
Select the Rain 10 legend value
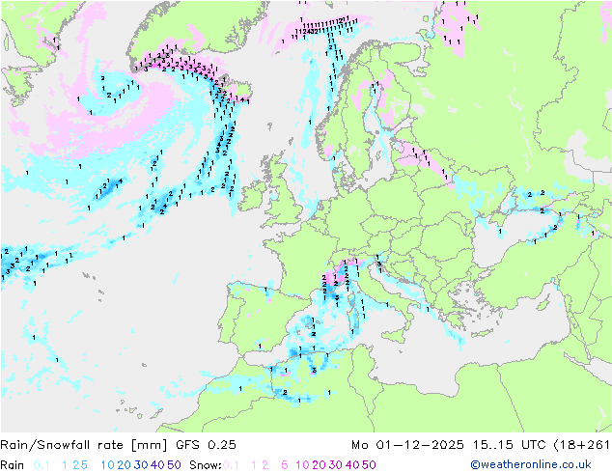pyautogui.click(x=108, y=465)
